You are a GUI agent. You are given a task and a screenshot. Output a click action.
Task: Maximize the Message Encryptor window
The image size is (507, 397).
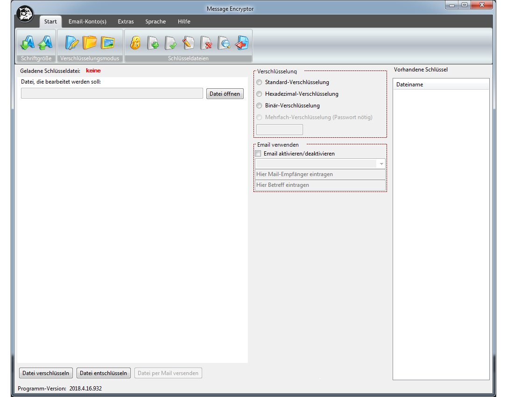465,5
